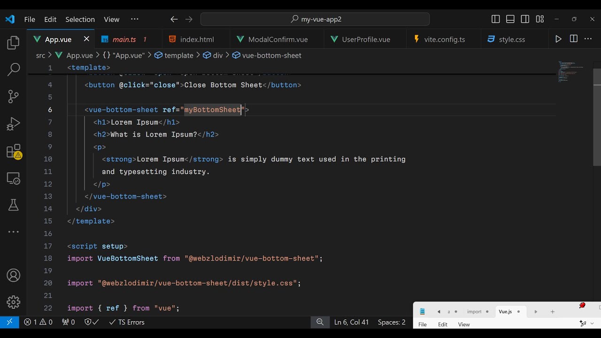Expand the template breadcrumb segment
This screenshot has width=601, height=338.
(174, 55)
